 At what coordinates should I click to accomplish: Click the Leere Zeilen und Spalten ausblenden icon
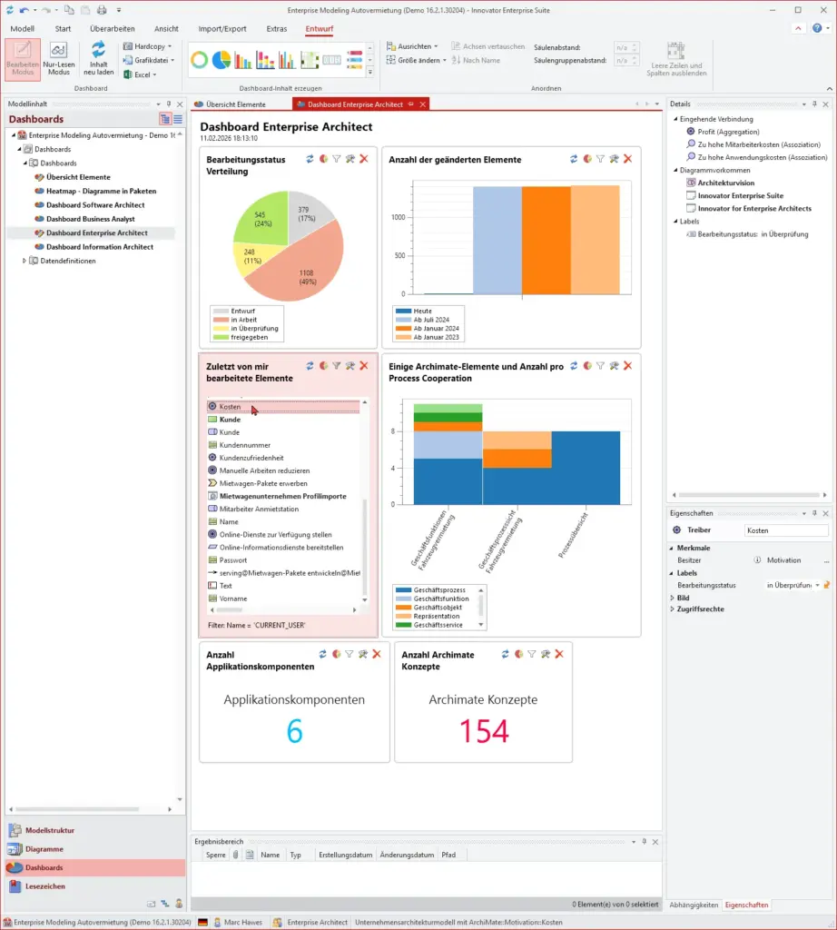(x=676, y=52)
